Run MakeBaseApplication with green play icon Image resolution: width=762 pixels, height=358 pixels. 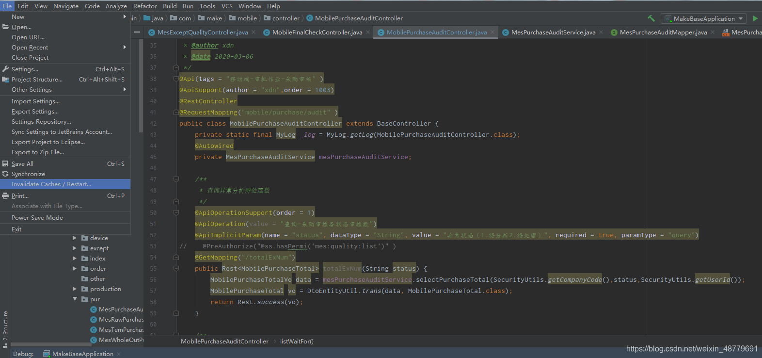(x=755, y=18)
